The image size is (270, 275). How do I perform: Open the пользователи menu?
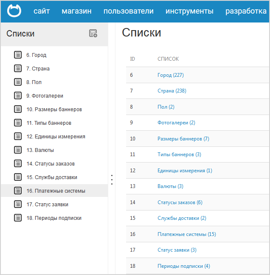point(128,11)
